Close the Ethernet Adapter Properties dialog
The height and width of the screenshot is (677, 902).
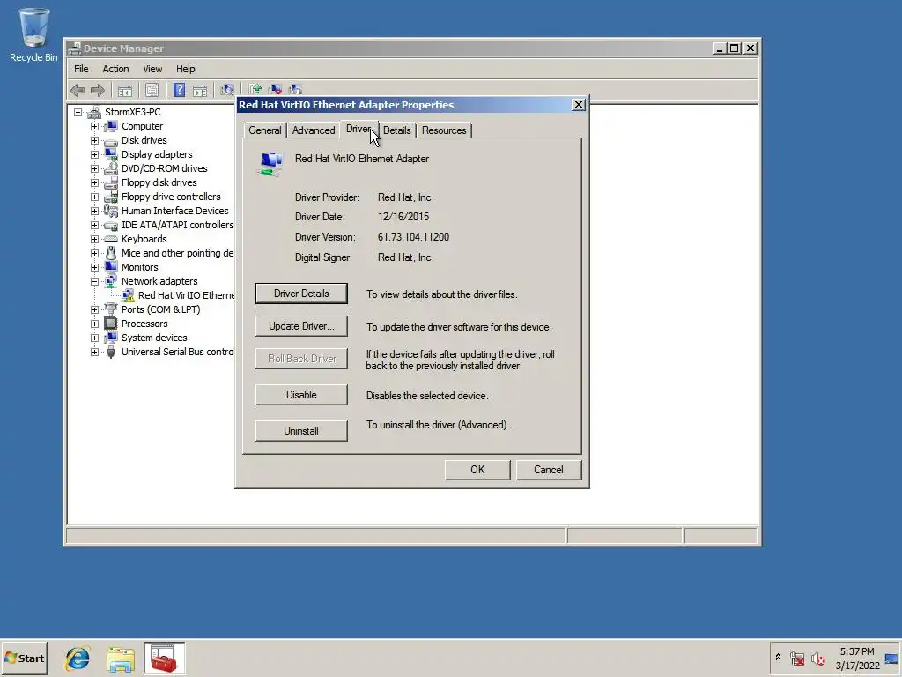coord(579,105)
